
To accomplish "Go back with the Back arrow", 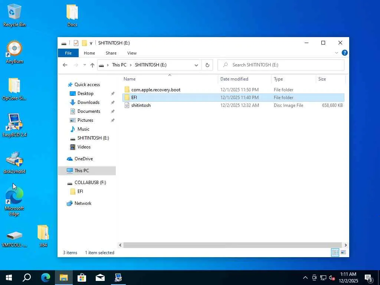I will [65, 65].
